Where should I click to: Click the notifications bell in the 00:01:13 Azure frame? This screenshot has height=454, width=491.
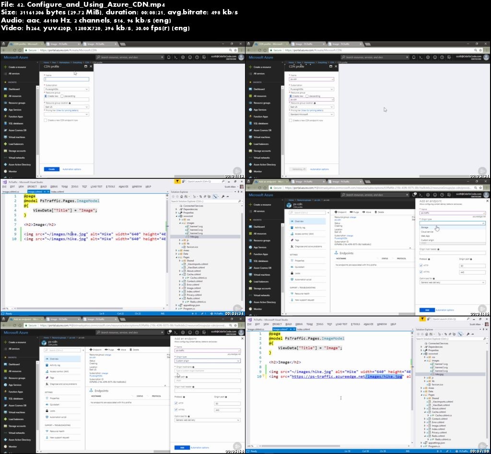coord(169,58)
